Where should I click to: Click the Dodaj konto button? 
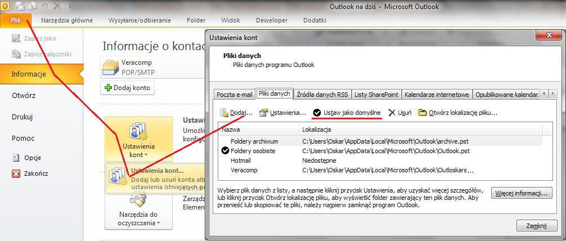pos(128,87)
